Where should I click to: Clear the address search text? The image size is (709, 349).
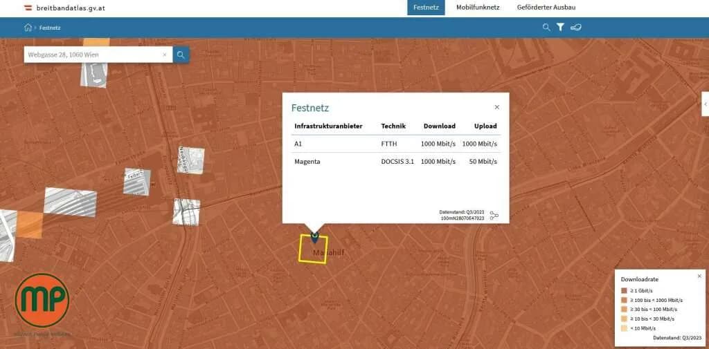165,55
